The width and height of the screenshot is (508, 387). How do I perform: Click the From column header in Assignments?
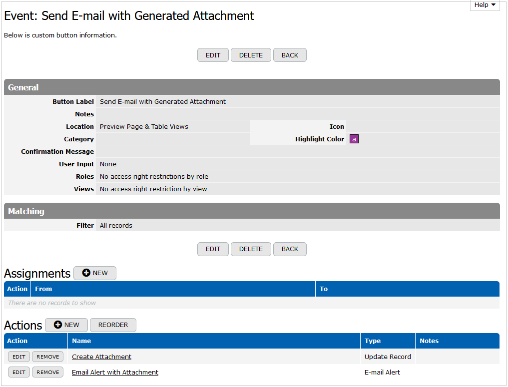click(x=43, y=289)
